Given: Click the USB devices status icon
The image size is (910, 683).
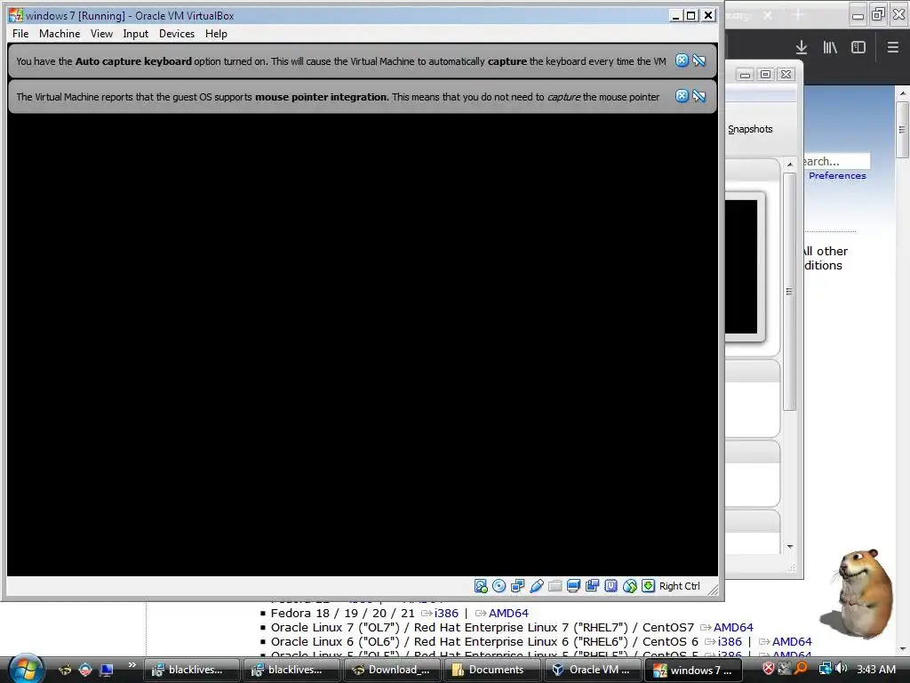Looking at the screenshot, I should click(x=536, y=586).
